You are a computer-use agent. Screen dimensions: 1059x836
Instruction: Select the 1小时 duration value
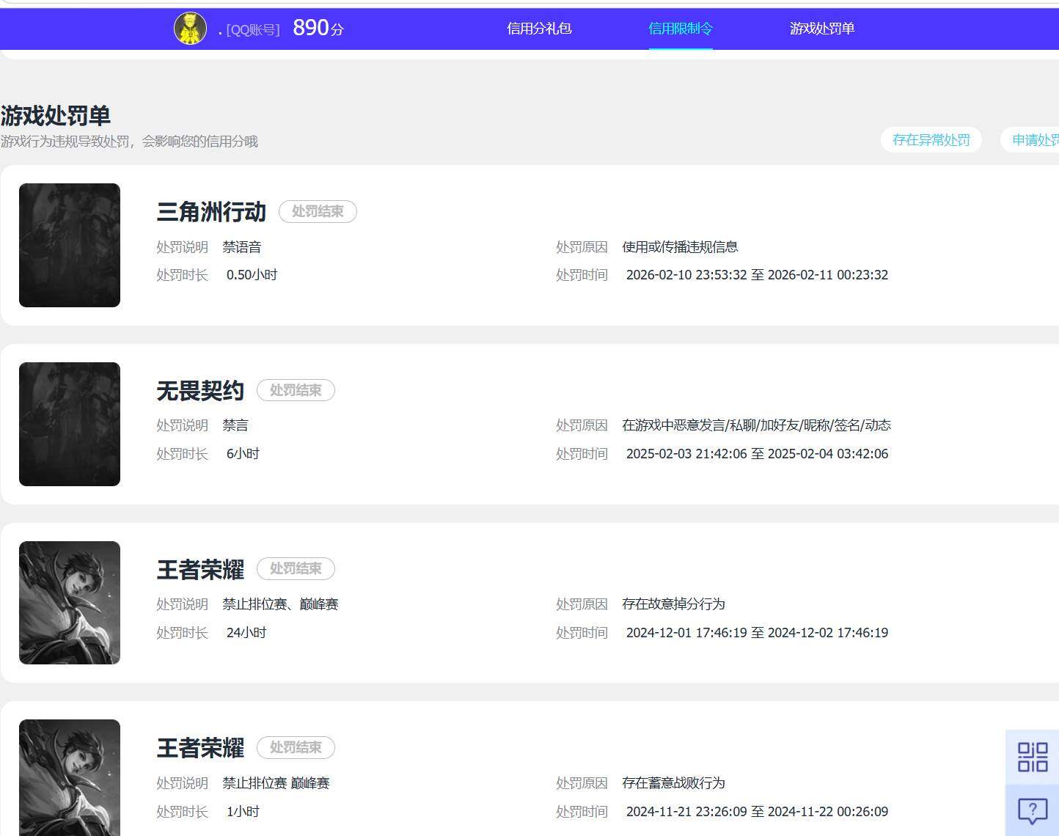click(x=243, y=812)
